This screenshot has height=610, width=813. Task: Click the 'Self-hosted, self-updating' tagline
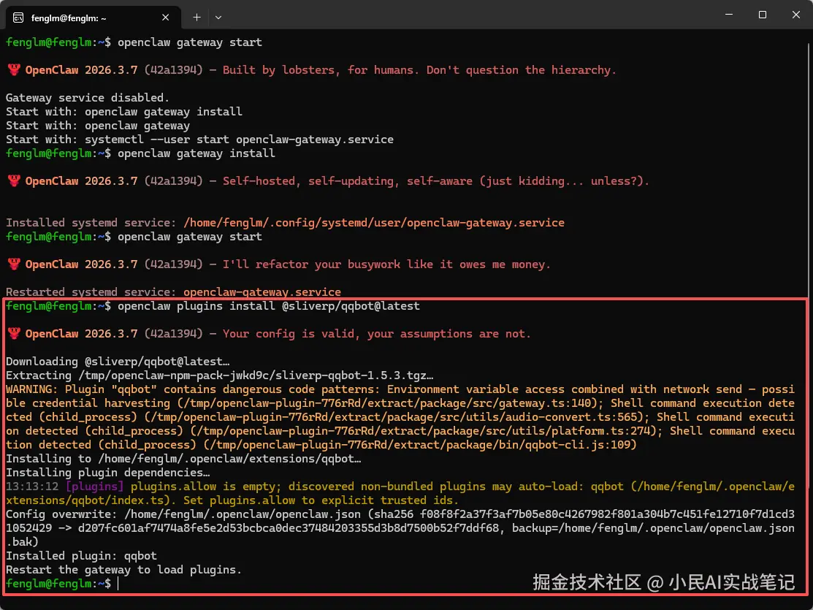[x=436, y=181]
